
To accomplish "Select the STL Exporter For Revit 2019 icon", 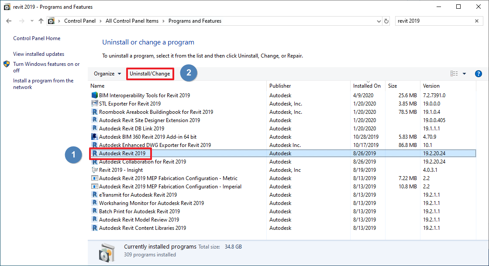I will (94, 103).
